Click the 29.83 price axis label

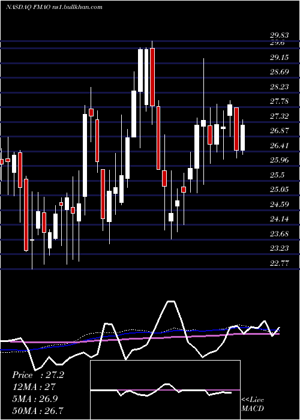pyautogui.click(x=280, y=35)
